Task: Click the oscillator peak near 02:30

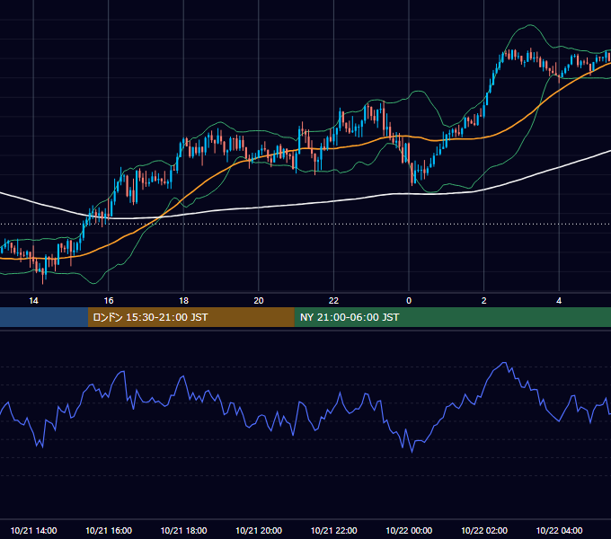Action: point(504,363)
